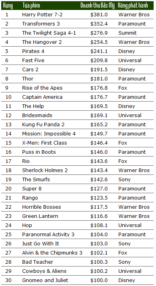Click the 'Summit' distributor cell
Screen dimensions: 156x286
(x=127, y=33)
